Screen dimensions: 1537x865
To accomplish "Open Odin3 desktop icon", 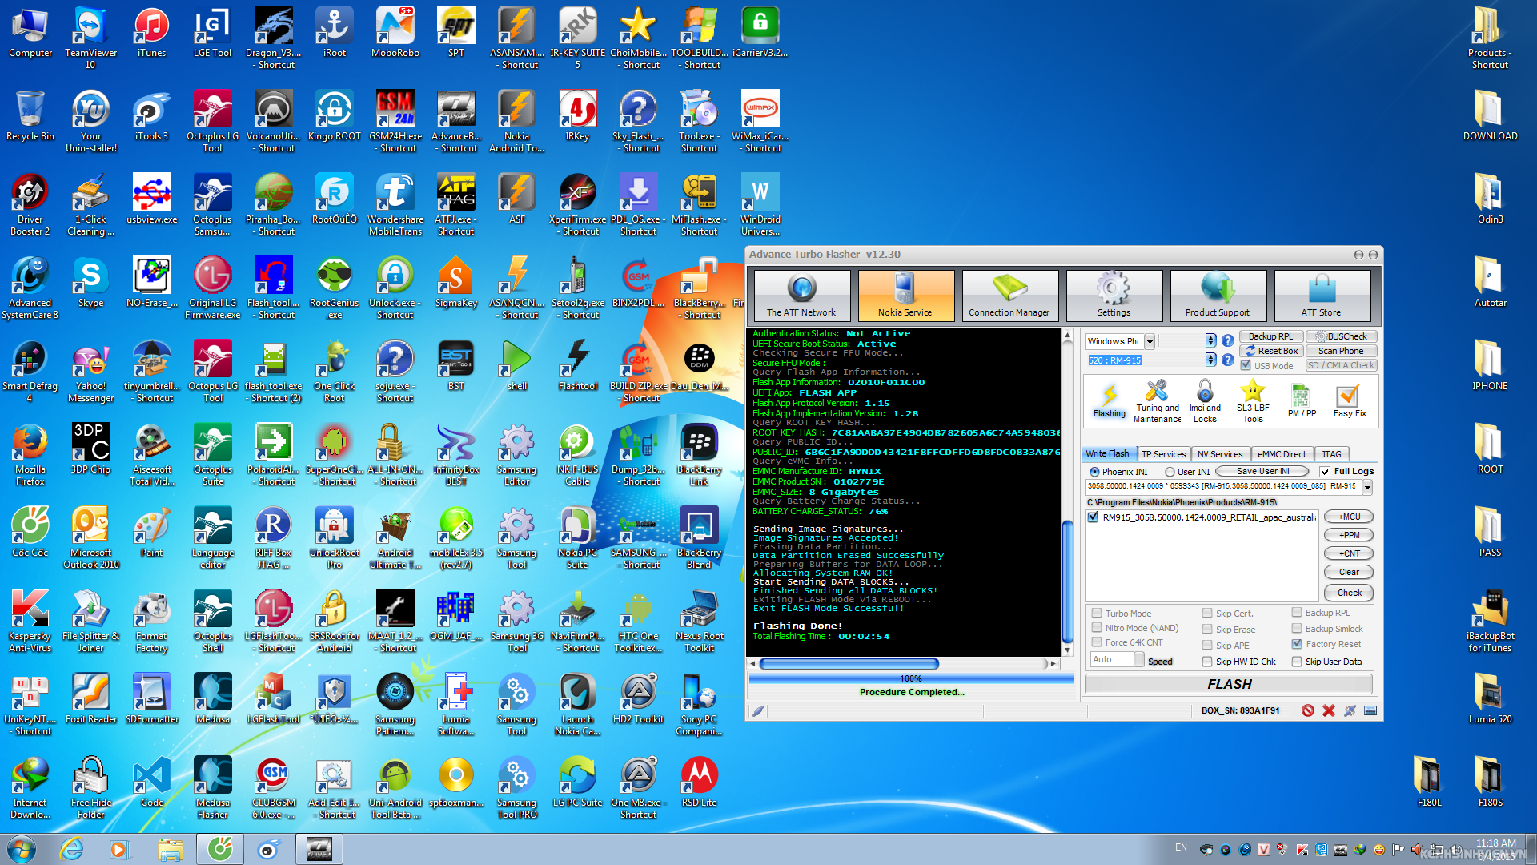I will pos(1490,199).
